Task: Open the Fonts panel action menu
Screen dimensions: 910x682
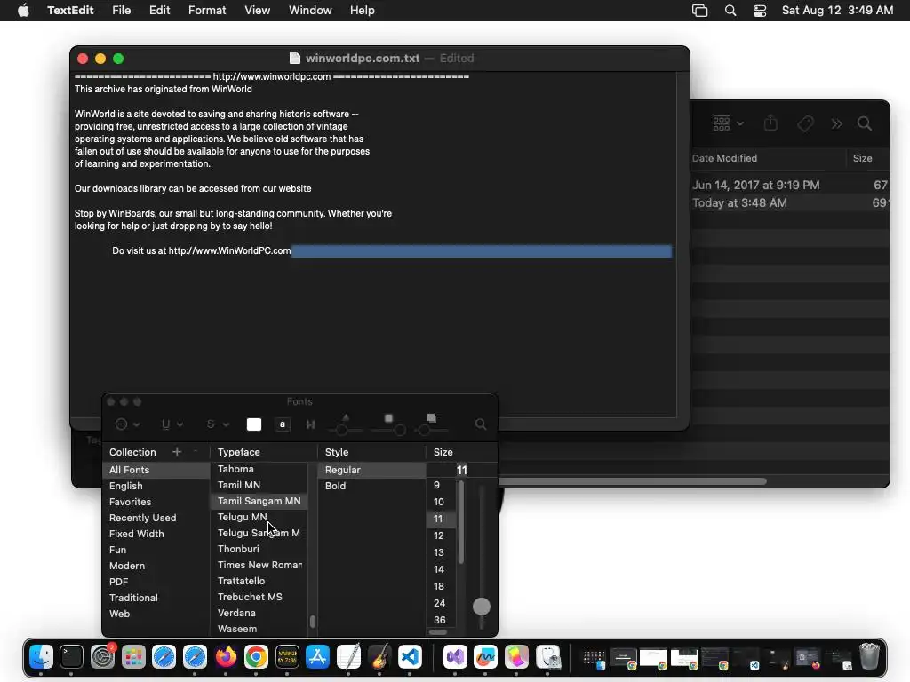Action: pos(127,424)
